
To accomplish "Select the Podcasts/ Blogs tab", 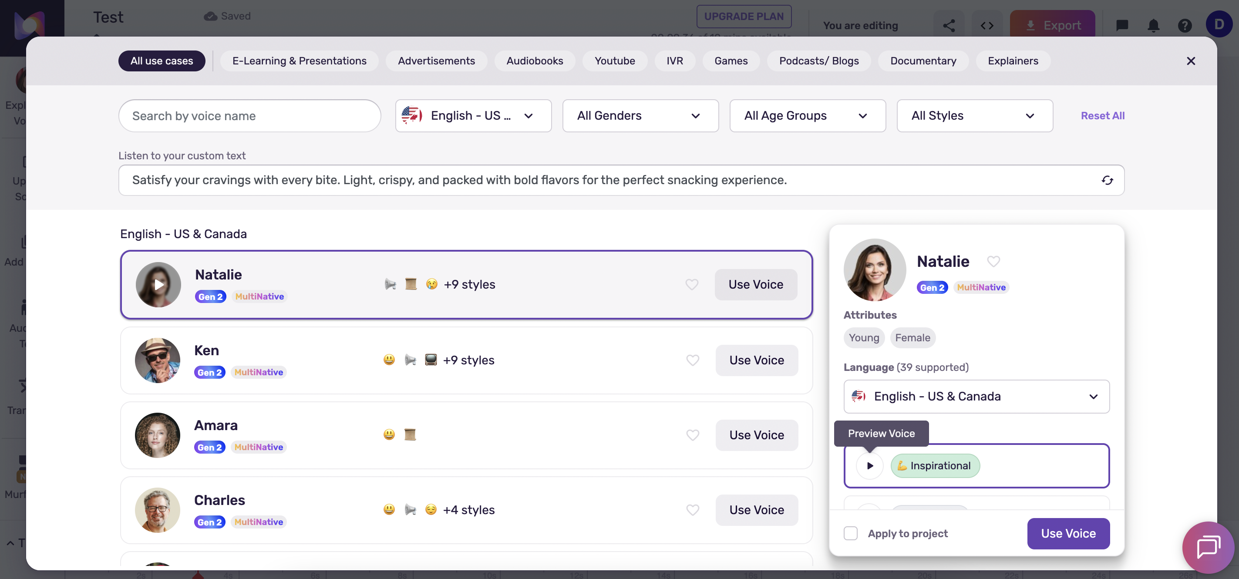I will (818, 61).
